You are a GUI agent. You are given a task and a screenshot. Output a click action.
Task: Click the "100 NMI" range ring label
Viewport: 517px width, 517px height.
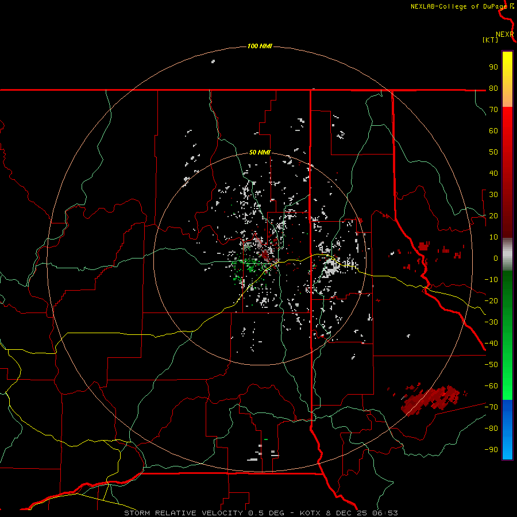tap(260, 46)
